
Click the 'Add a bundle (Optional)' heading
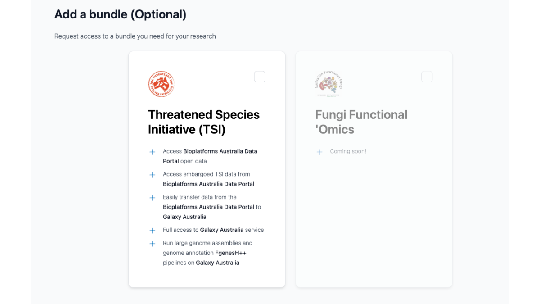120,14
